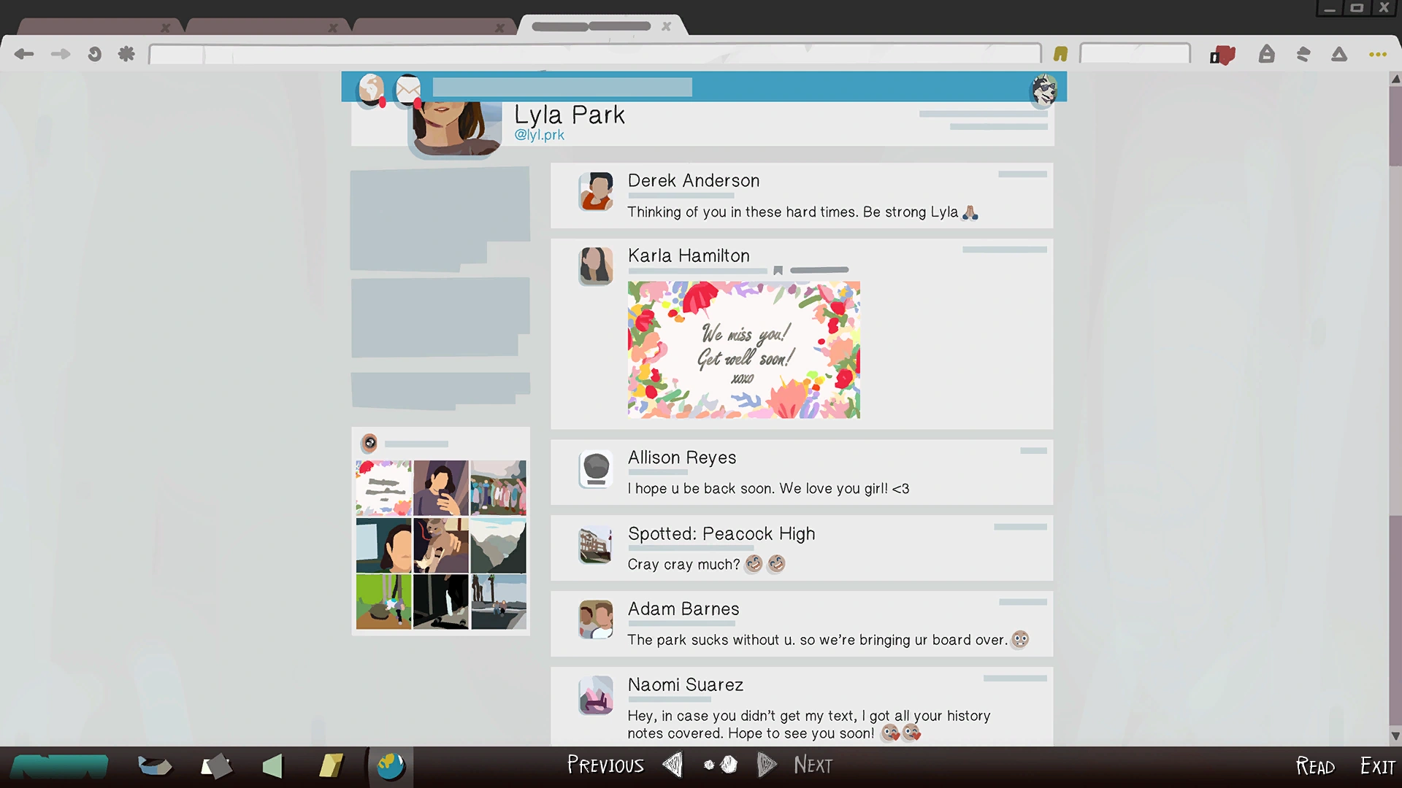Click the Read button
The image size is (1402, 788).
[x=1315, y=766]
